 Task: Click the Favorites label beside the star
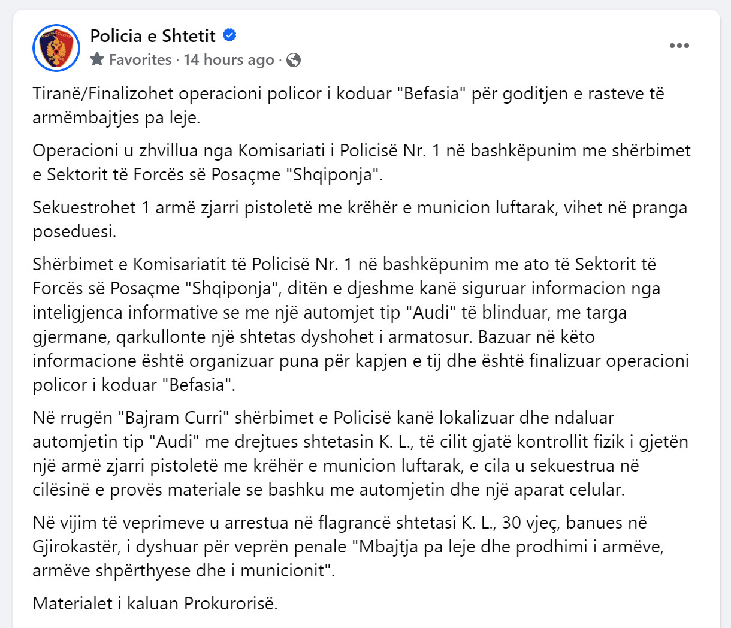pos(140,59)
